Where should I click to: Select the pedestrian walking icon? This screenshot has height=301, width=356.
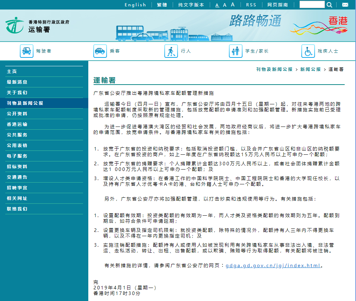pos(171,51)
